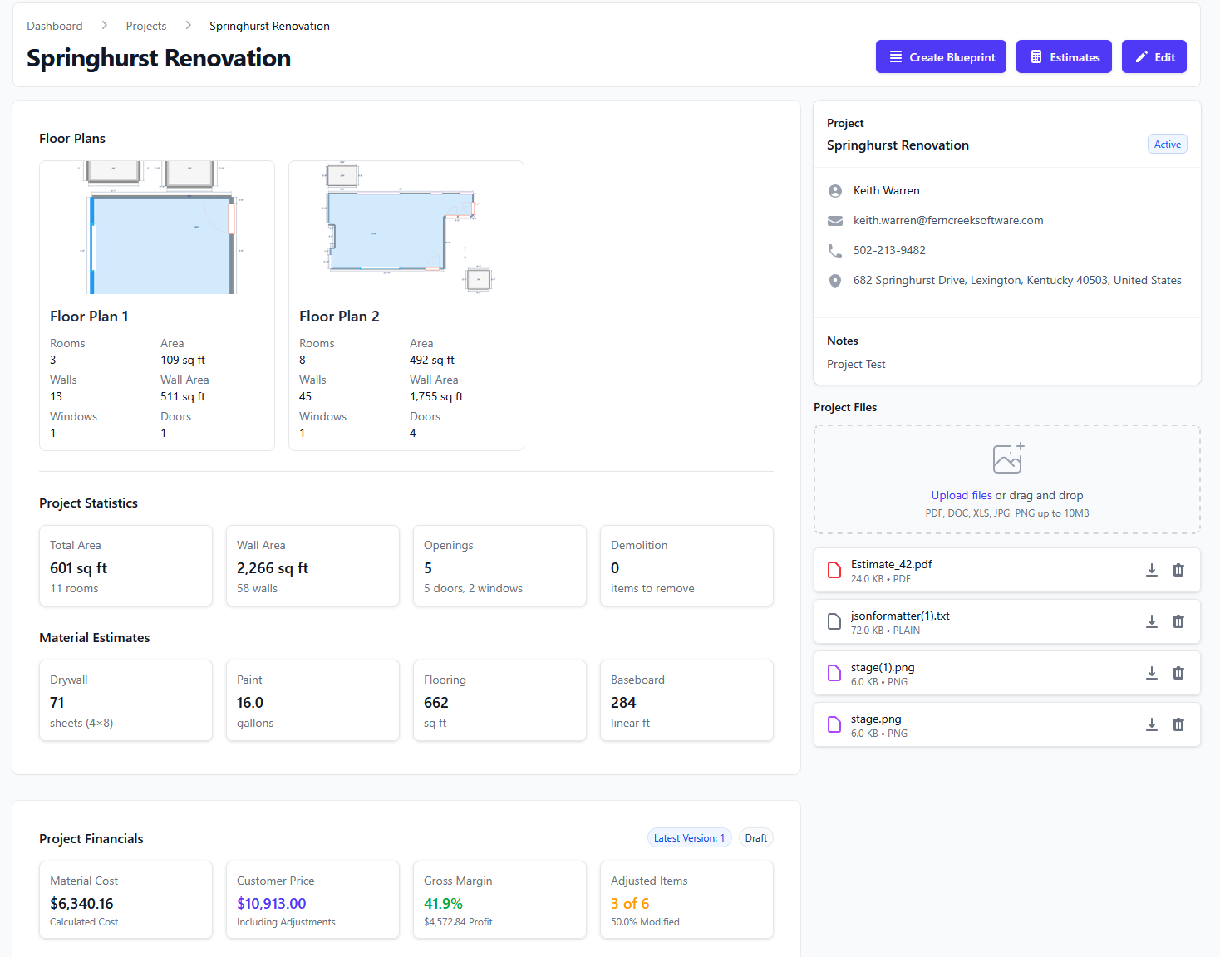The width and height of the screenshot is (1220, 957).
Task: Click the Gross Margin 41.9% value
Action: click(x=443, y=904)
